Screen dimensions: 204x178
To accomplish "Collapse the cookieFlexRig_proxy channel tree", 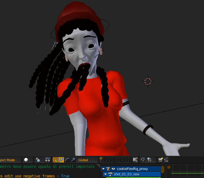I will (103, 169).
